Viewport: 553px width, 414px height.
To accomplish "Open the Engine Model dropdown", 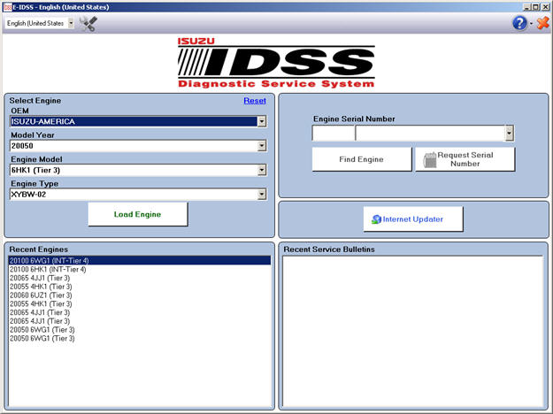I will [x=262, y=170].
